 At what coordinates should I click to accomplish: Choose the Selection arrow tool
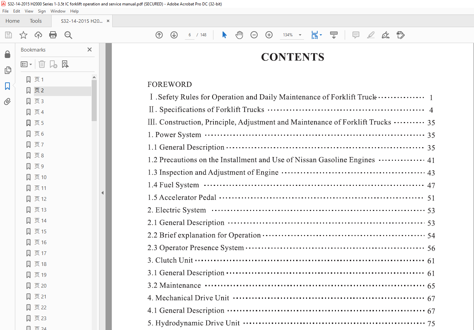224,35
